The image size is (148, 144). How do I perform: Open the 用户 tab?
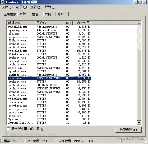pyautogui.click(x=62, y=14)
